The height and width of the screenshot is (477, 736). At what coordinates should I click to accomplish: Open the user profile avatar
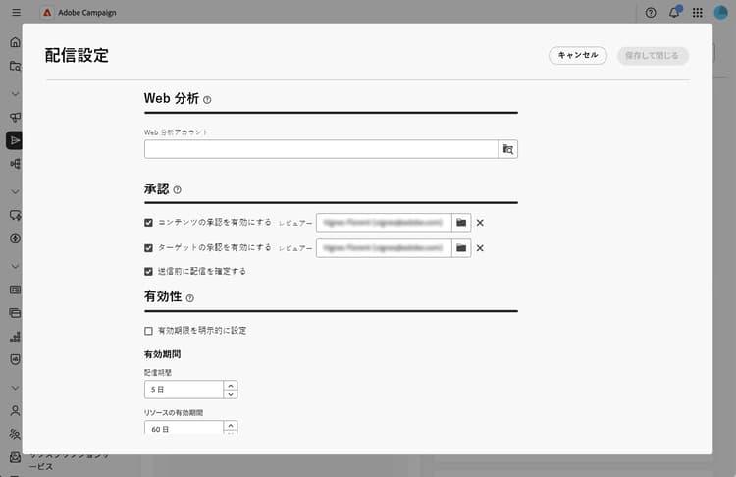coord(720,13)
